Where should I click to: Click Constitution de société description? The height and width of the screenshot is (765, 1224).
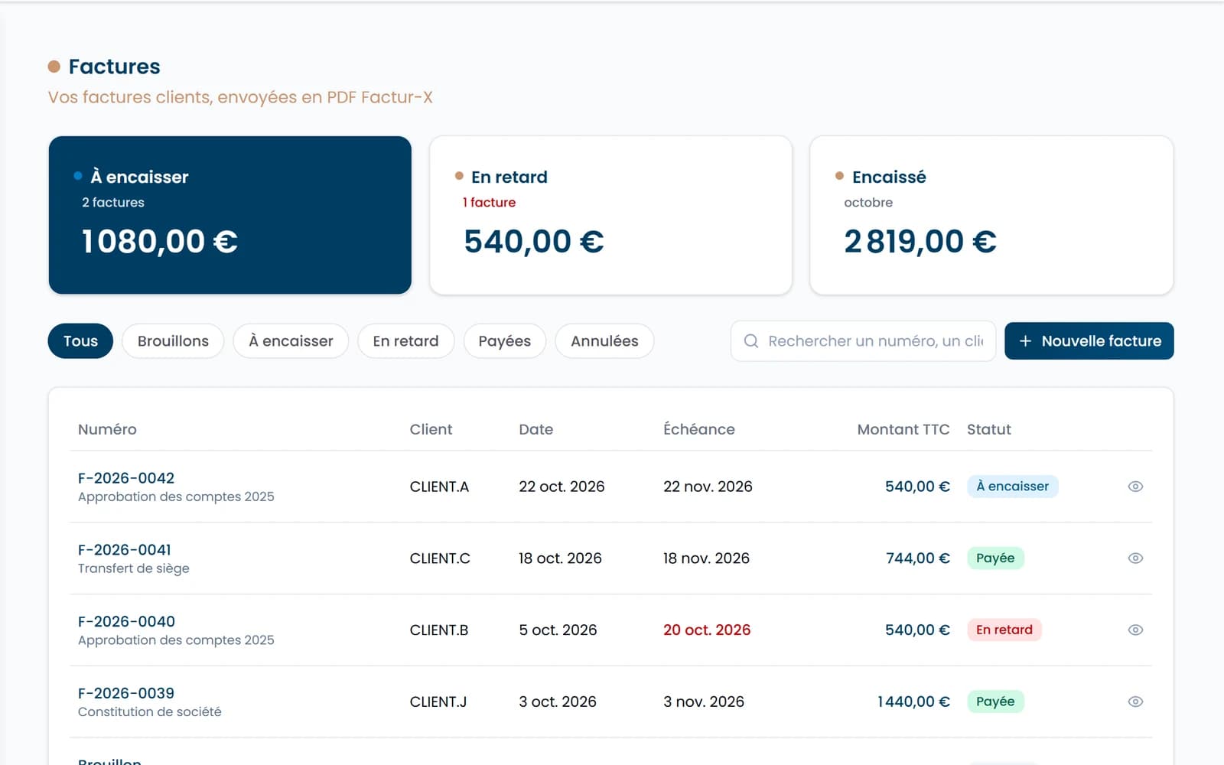[x=150, y=711]
